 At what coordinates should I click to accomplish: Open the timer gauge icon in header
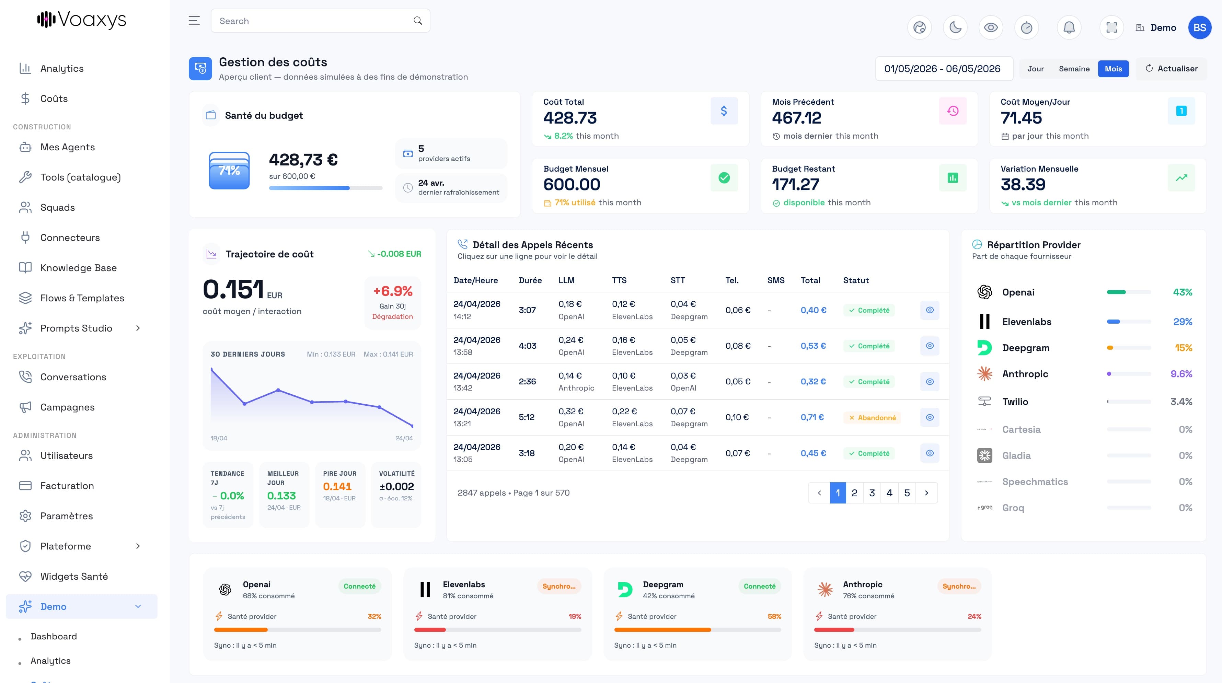click(1027, 27)
